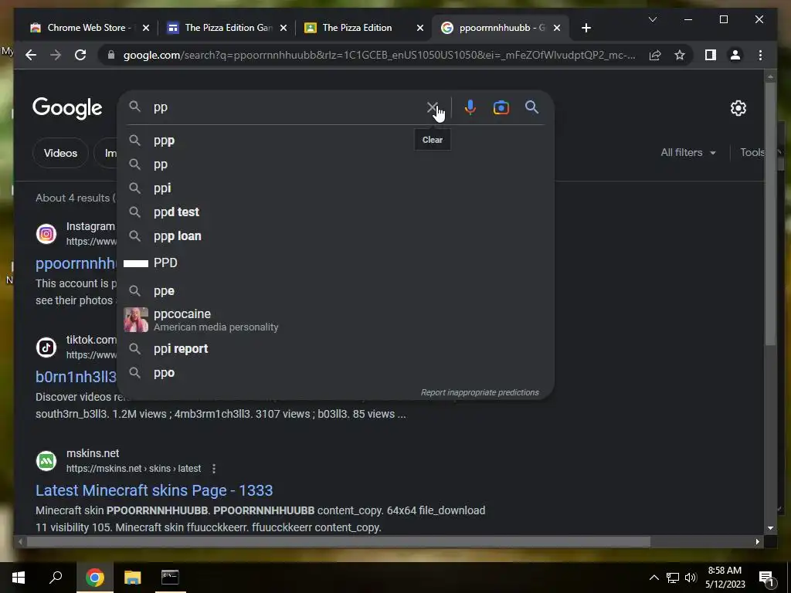Viewport: 791px width, 593px height.
Task: Click the Instagram result favicon
Action: click(46, 234)
